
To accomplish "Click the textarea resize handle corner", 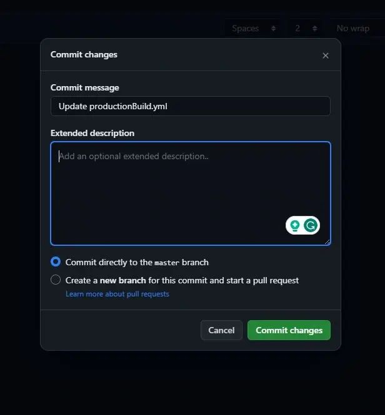I will 327,242.
